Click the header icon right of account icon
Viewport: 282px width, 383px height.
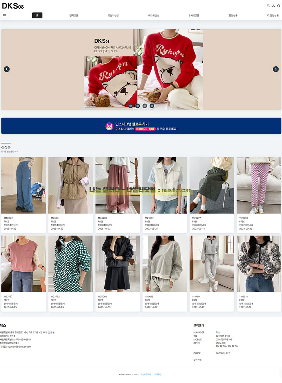tap(278, 6)
